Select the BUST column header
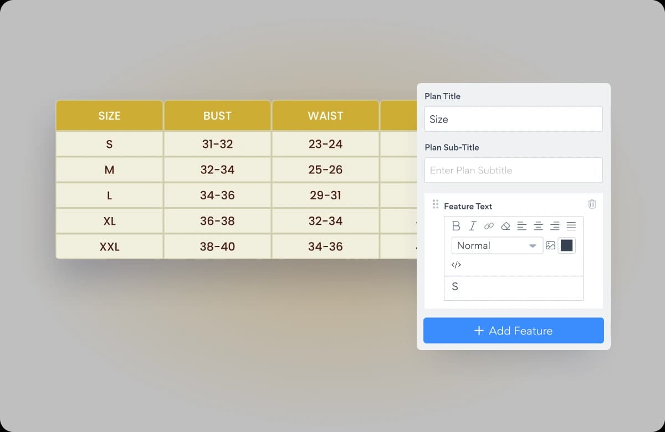The width and height of the screenshot is (665, 432). coord(217,116)
